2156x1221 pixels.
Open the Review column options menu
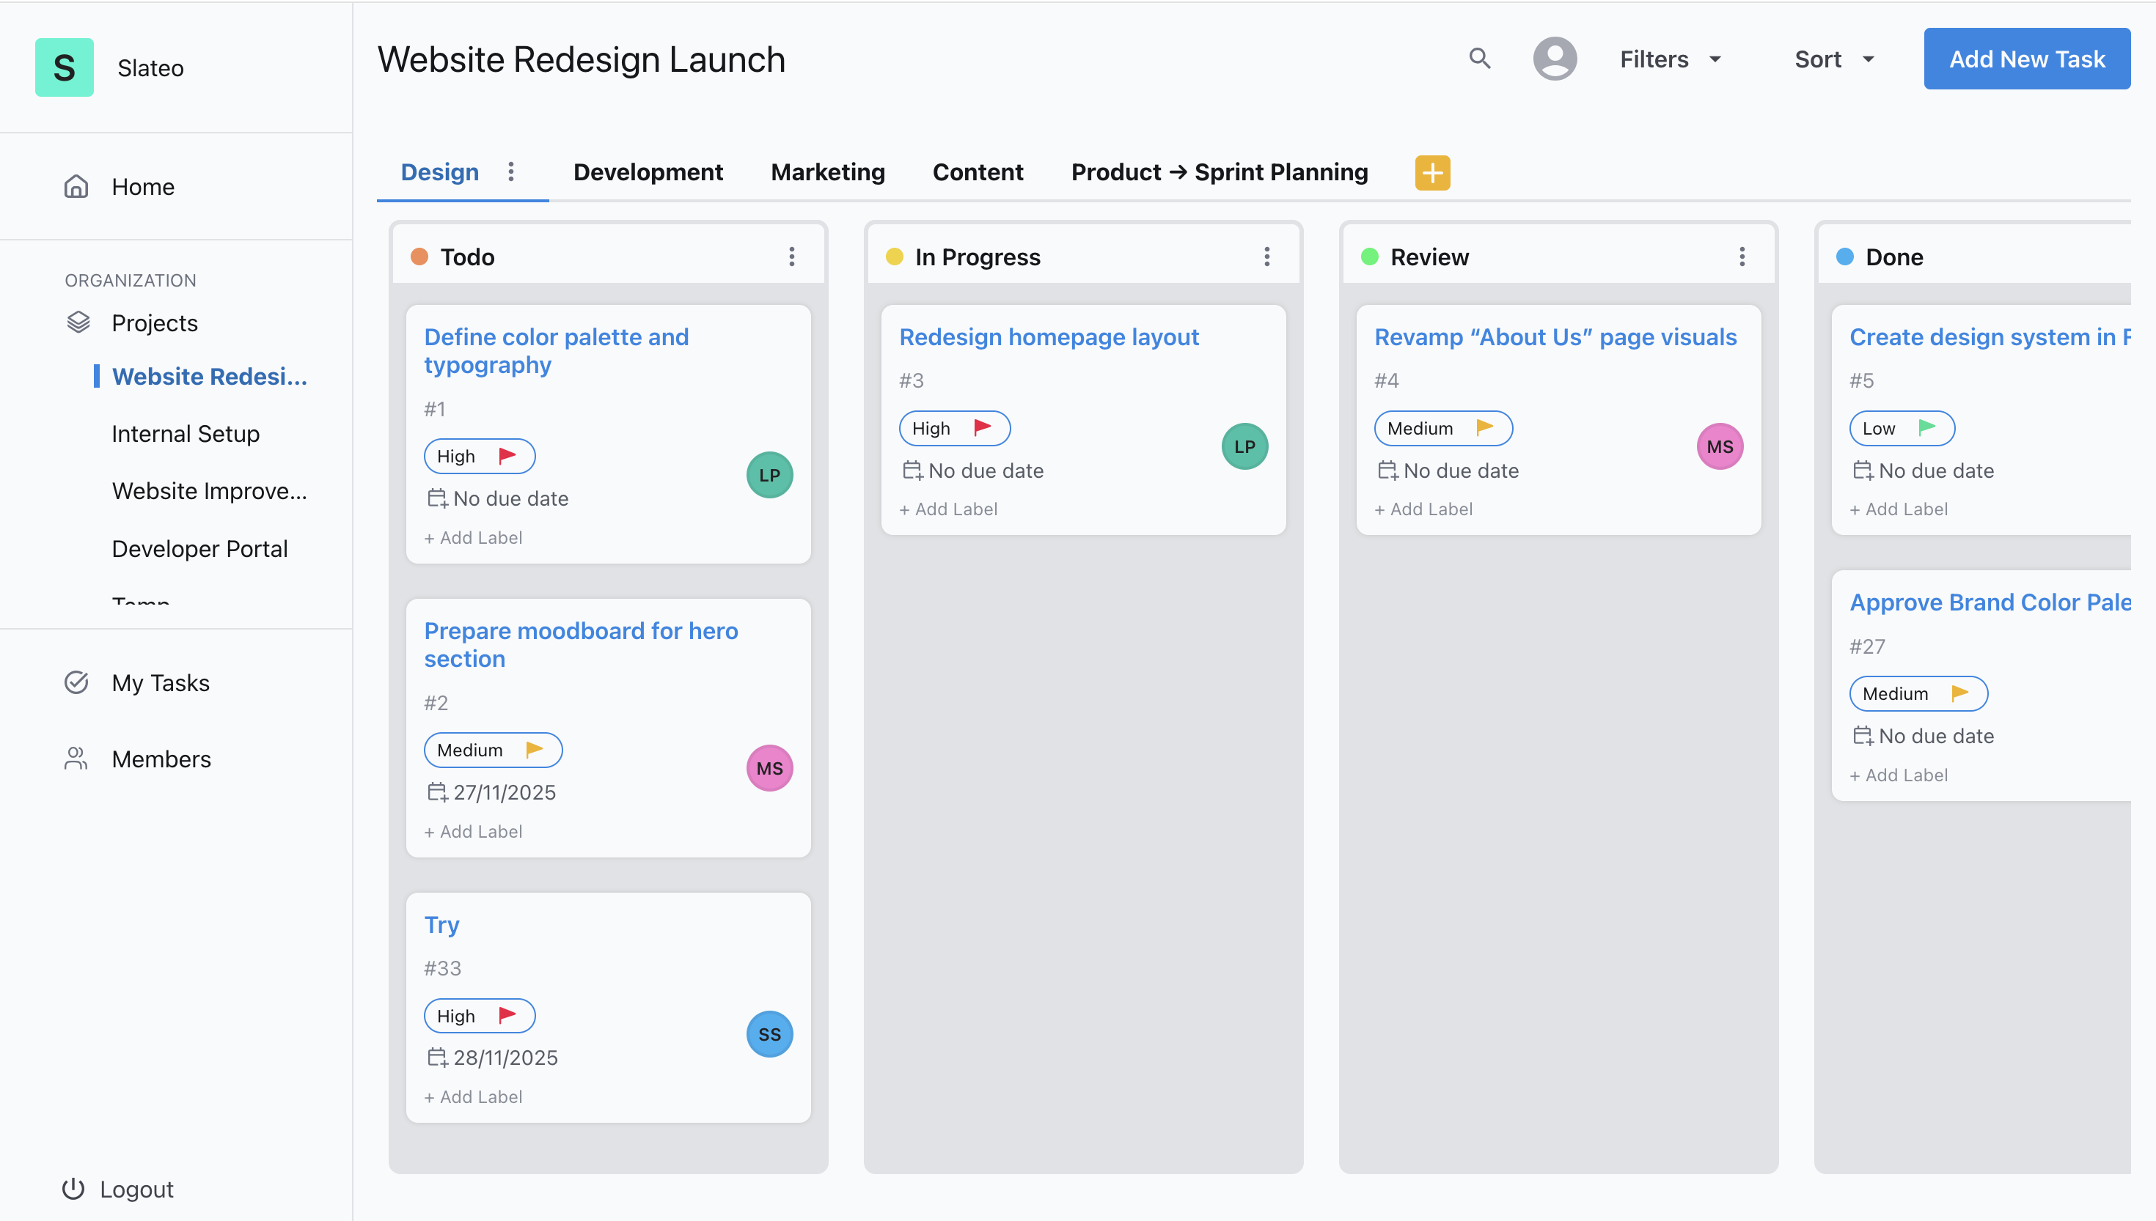coord(1742,257)
